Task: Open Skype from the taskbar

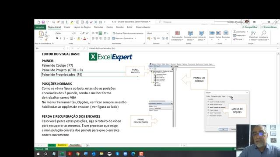Action: tap(117, 154)
